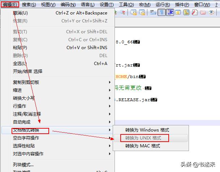Click the Zoom Out magnifier toolbar icon
Screen dimensions: 220x172
tap(123, 12)
